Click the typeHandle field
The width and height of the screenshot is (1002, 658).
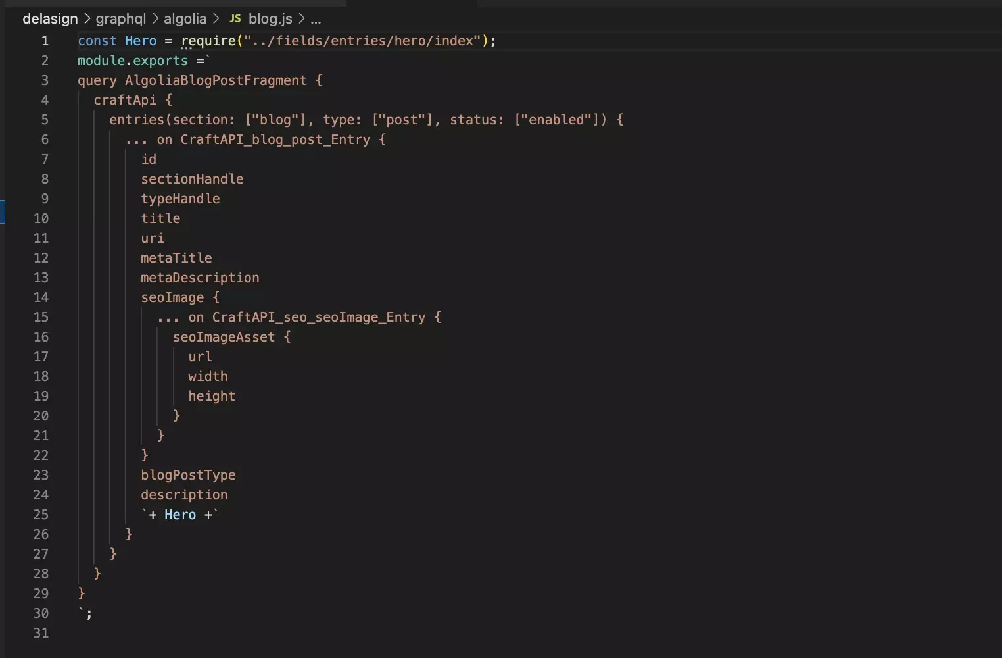180,199
